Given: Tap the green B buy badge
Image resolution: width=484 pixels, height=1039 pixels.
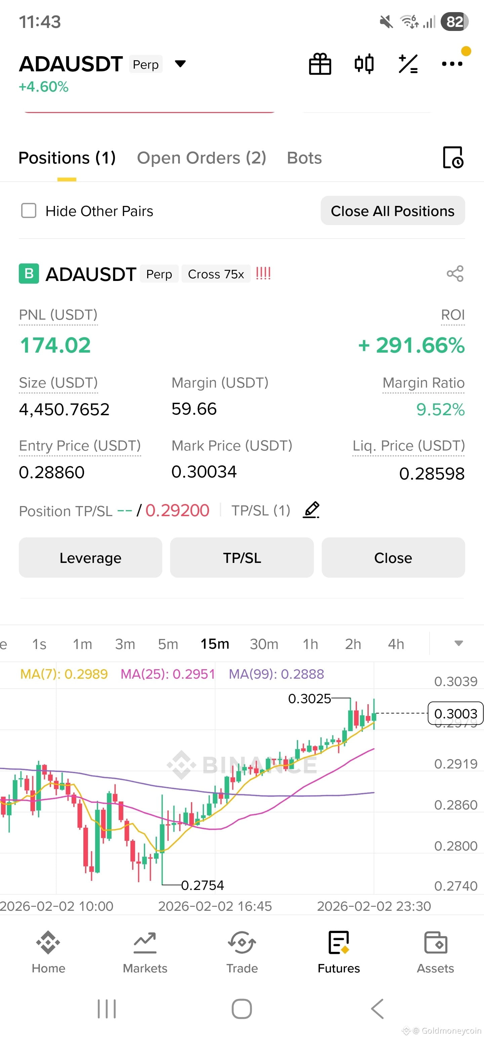Looking at the screenshot, I should click(x=29, y=274).
